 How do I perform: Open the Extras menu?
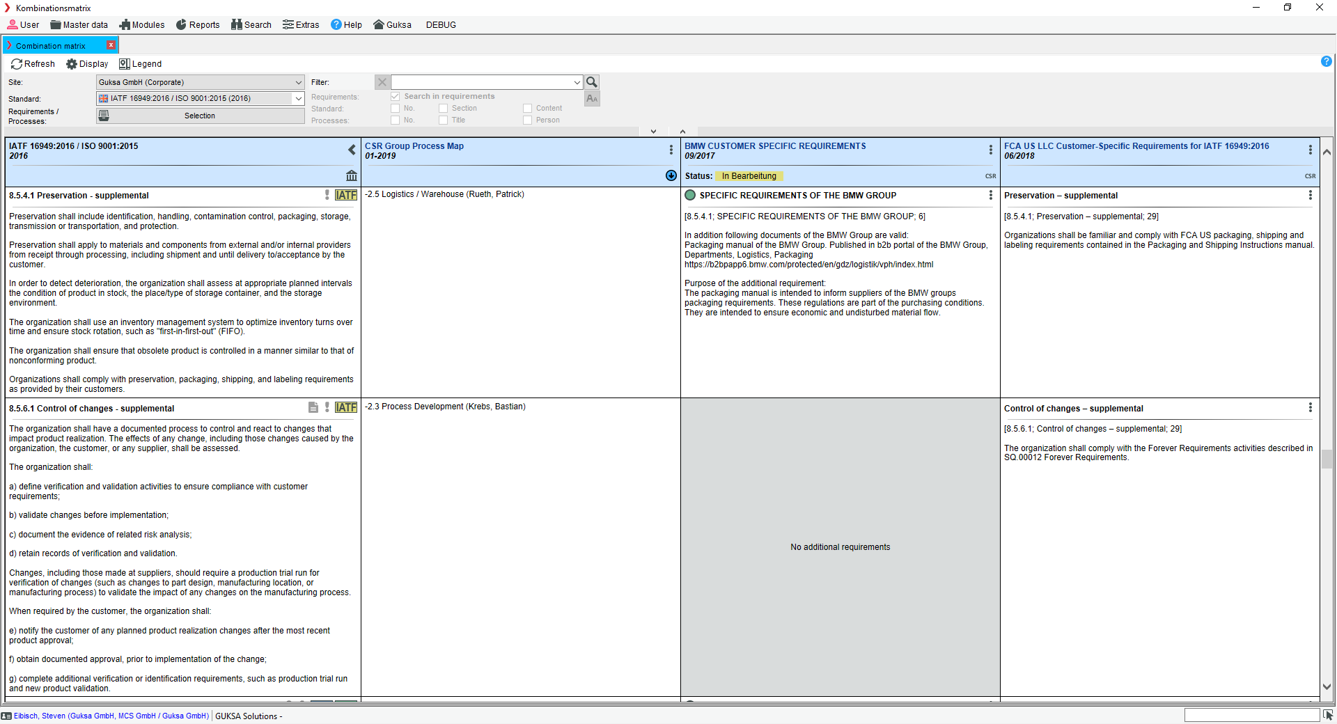point(301,25)
